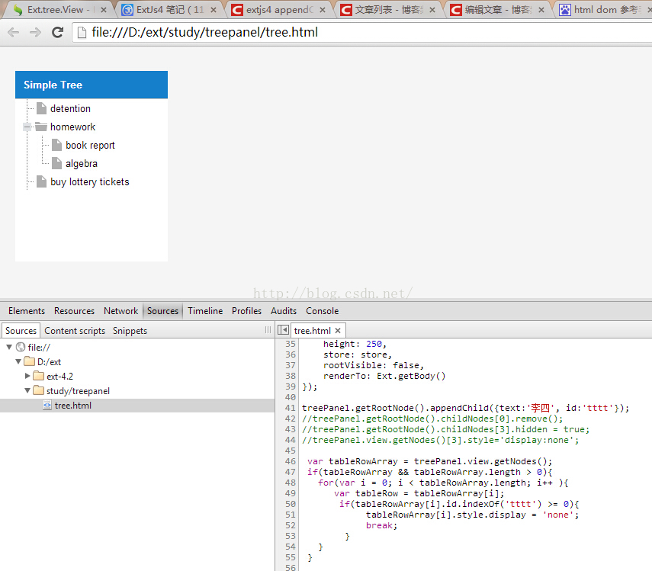The image size is (652, 571).
Task: Open the Resources DevTools panel
Action: pos(75,311)
